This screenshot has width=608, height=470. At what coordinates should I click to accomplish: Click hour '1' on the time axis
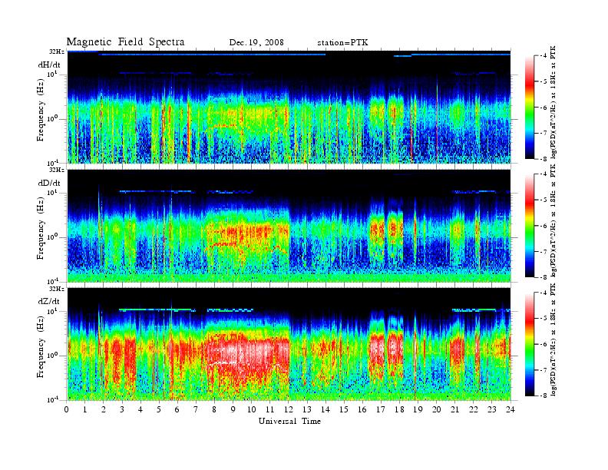coord(85,409)
